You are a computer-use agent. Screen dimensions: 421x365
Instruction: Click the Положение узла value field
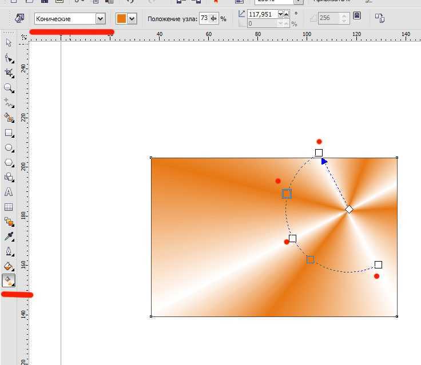click(204, 18)
